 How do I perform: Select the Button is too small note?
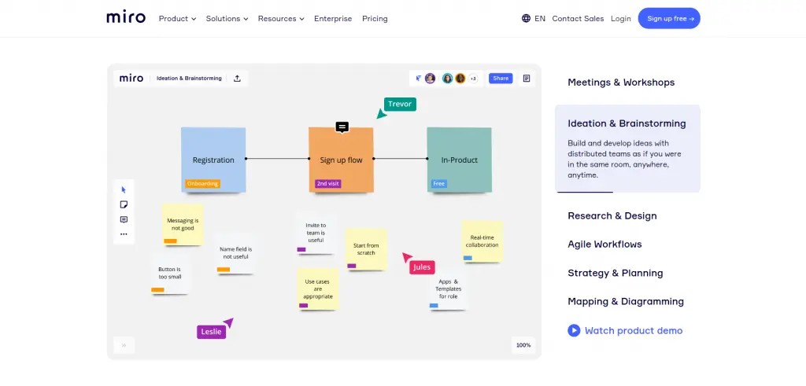click(x=170, y=273)
